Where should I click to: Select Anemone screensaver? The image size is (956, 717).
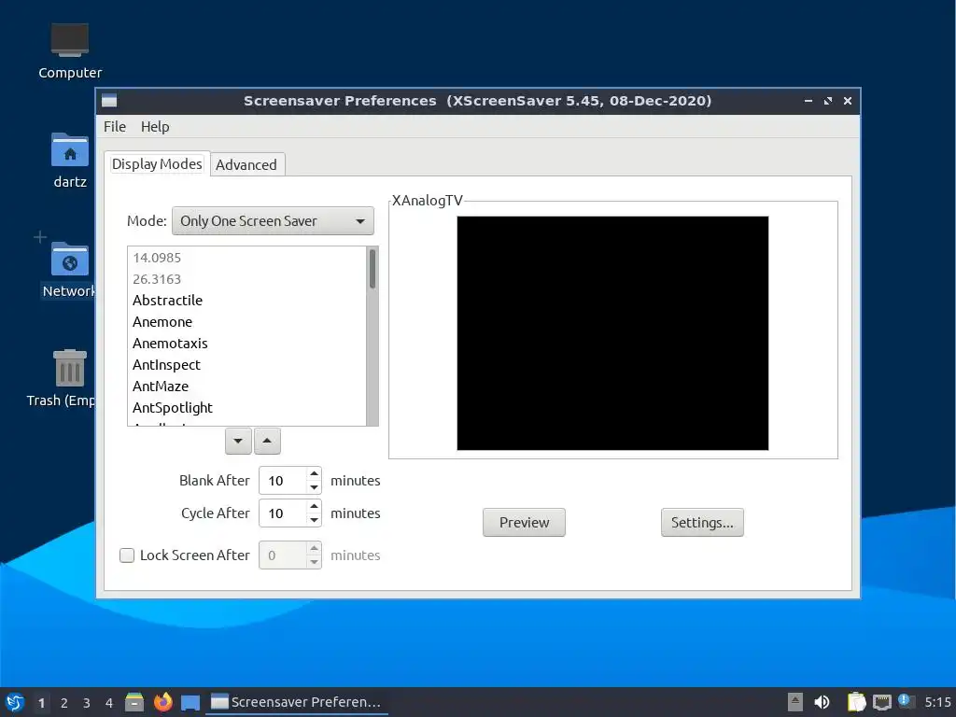pyautogui.click(x=246, y=322)
